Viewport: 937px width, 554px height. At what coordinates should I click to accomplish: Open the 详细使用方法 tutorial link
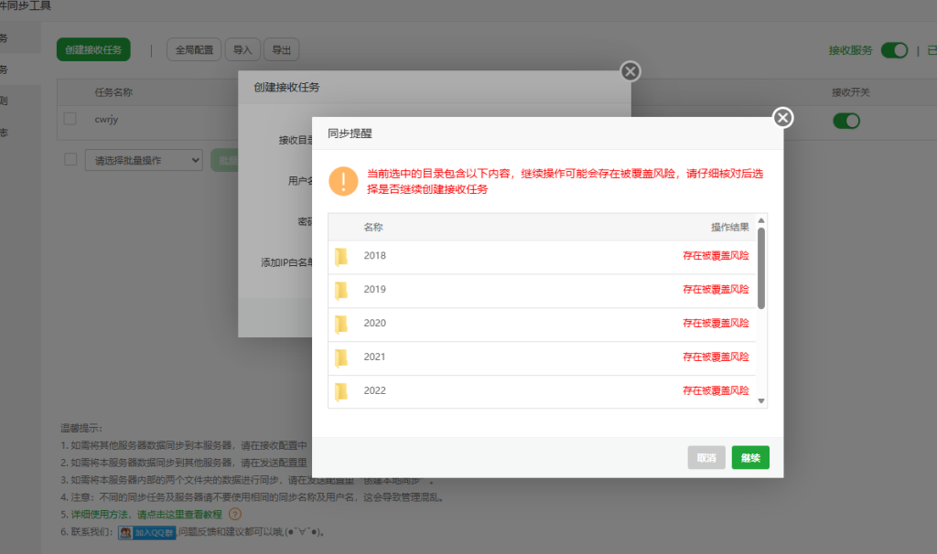point(146,514)
